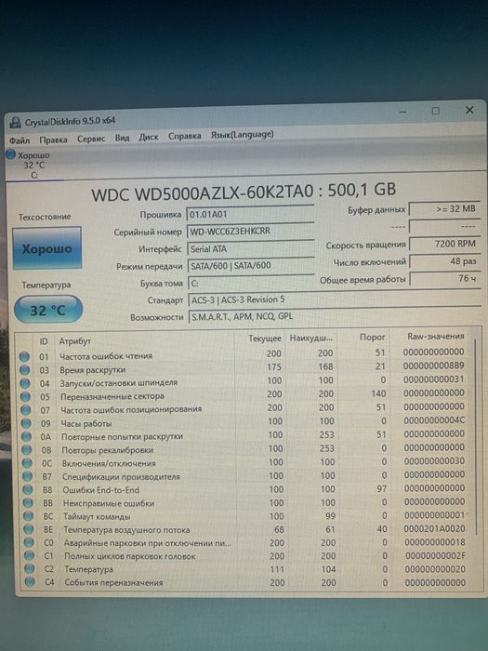This screenshot has width=488, height=651.
Task: Click status circle for Температура воздушного потока
Action: [x=29, y=529]
